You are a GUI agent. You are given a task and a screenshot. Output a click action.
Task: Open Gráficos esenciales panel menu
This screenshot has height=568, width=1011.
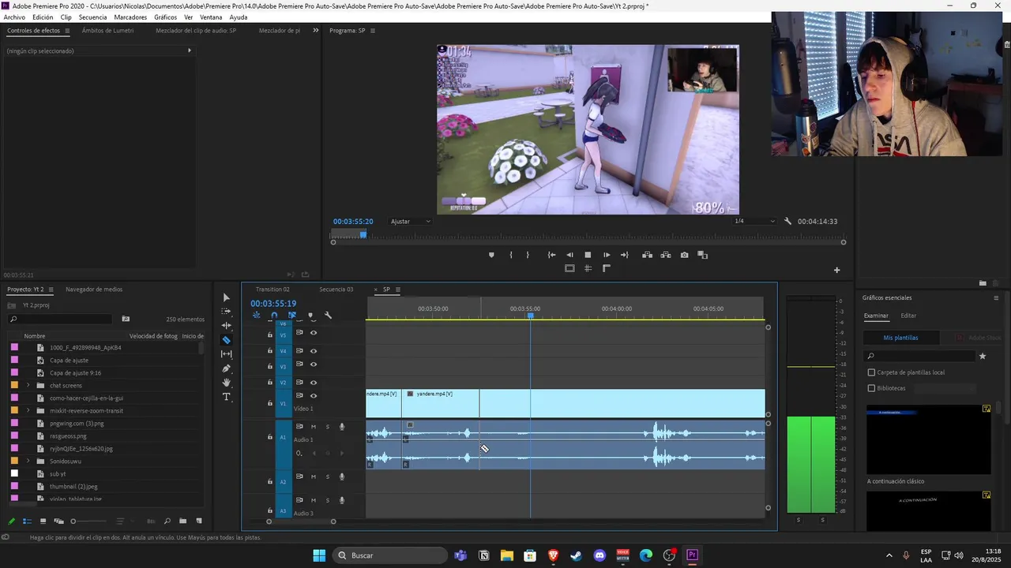click(x=996, y=298)
